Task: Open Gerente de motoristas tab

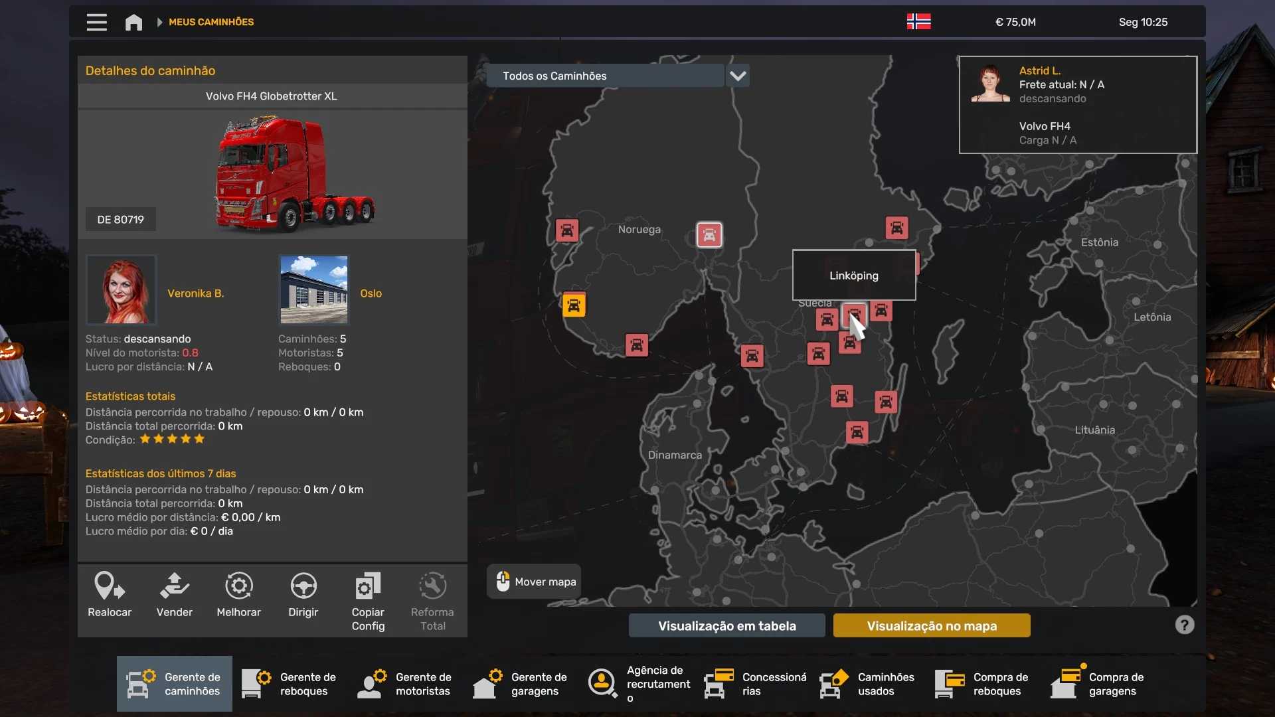Action: pos(405,684)
